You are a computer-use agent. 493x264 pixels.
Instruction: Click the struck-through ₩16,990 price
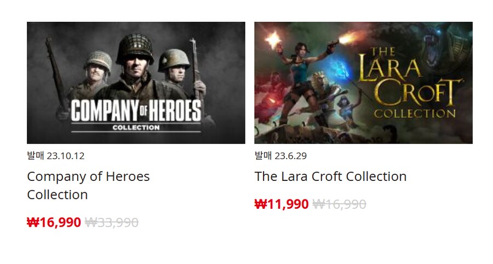340,204
